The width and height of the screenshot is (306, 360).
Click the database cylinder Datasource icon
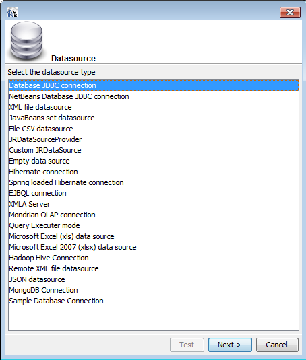click(26, 42)
